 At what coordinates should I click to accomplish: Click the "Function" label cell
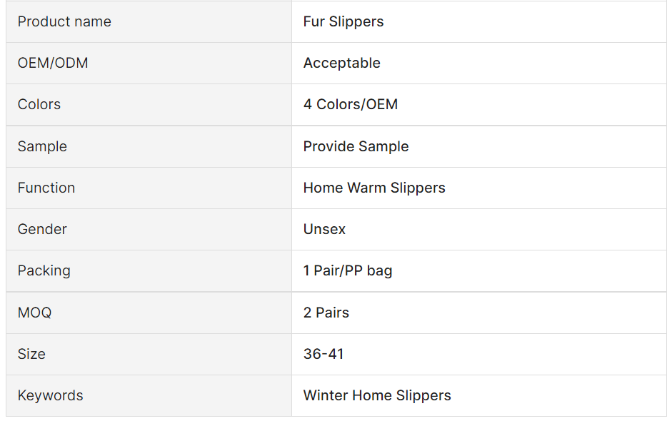[x=46, y=188]
